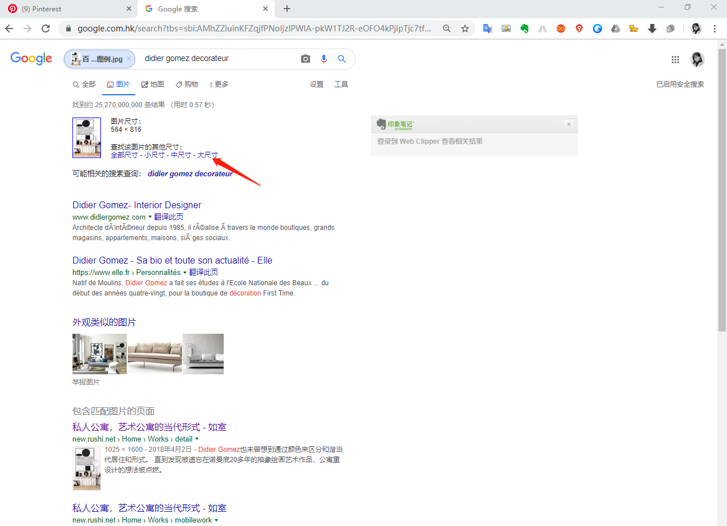The image size is (727, 526).
Task: Click 举报图片 report link
Action: [x=86, y=382]
